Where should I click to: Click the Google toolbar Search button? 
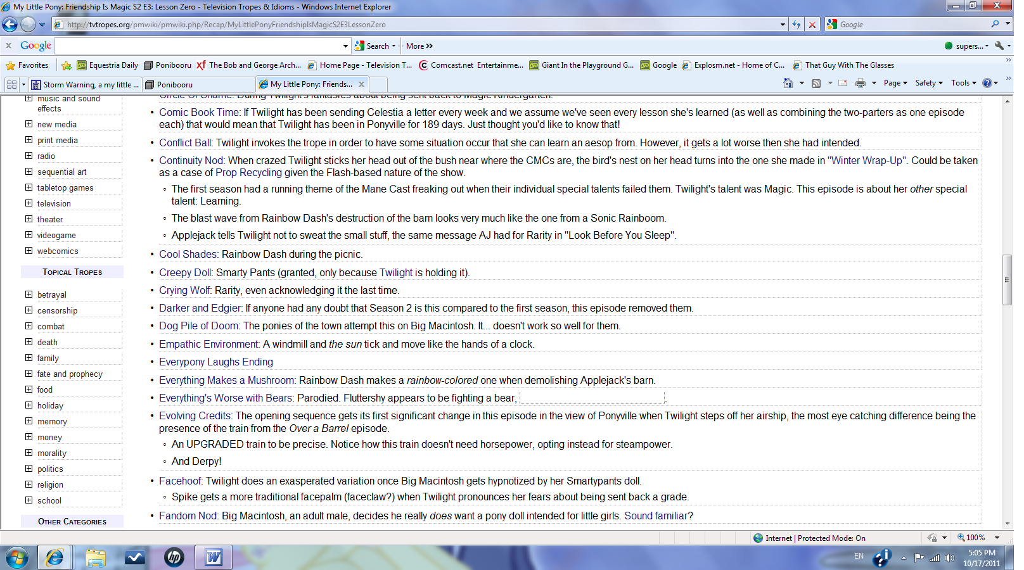[373, 46]
